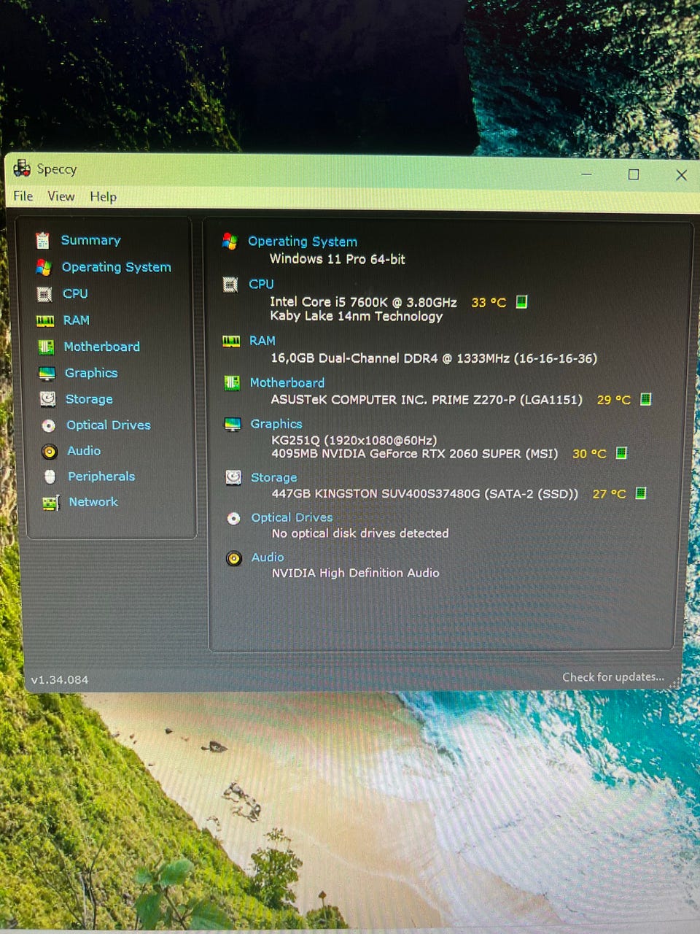Click the storage temperature indicator beside 27 °C
Viewport: 700px width, 934px height.
point(641,493)
